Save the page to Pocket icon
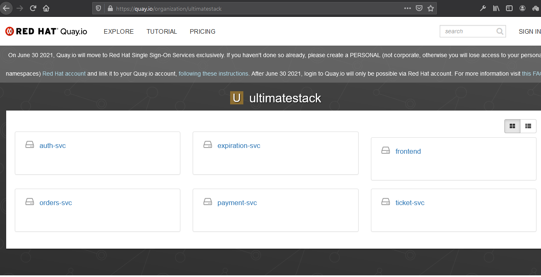Image resolution: width=541 pixels, height=277 pixels. (x=419, y=8)
